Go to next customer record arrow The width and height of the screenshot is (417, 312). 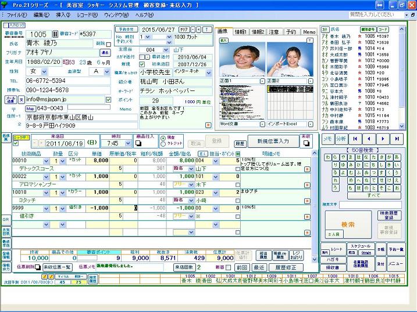coord(383,139)
